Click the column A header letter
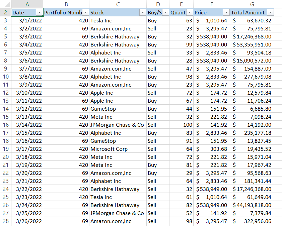Screen dimensions: 282x226 click(27, 4)
